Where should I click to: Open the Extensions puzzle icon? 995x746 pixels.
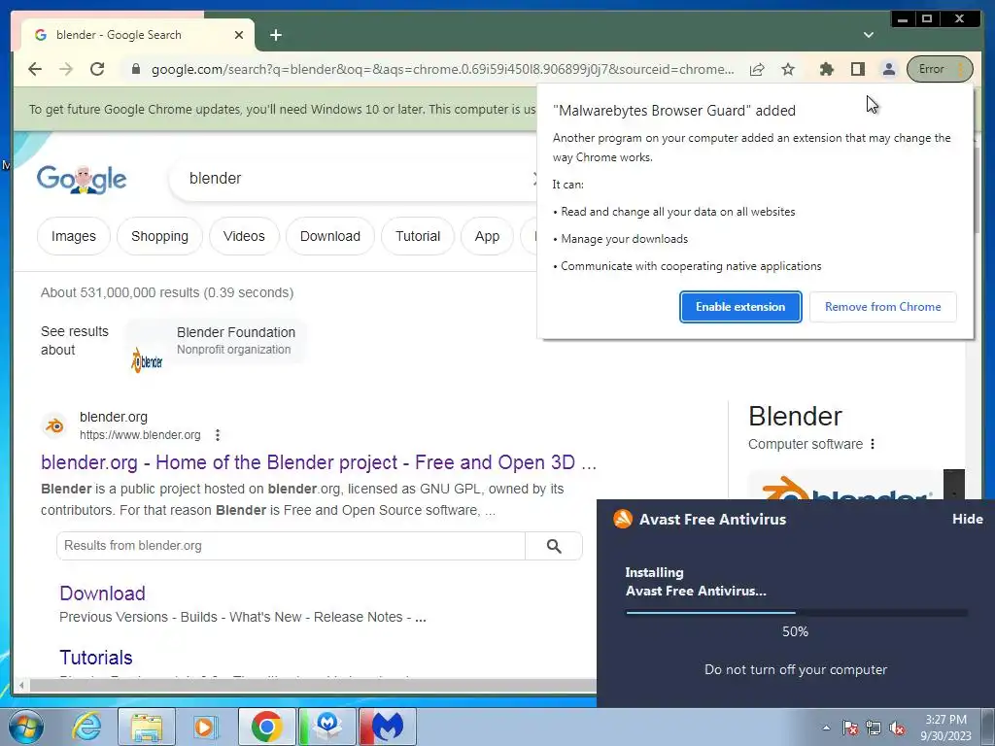(826, 69)
